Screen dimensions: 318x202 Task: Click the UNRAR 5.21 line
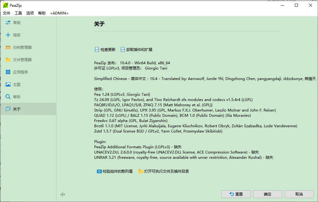click(x=184, y=158)
